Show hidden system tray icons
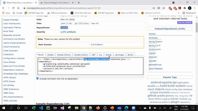The height and width of the screenshot is (111, 198). [140, 108]
